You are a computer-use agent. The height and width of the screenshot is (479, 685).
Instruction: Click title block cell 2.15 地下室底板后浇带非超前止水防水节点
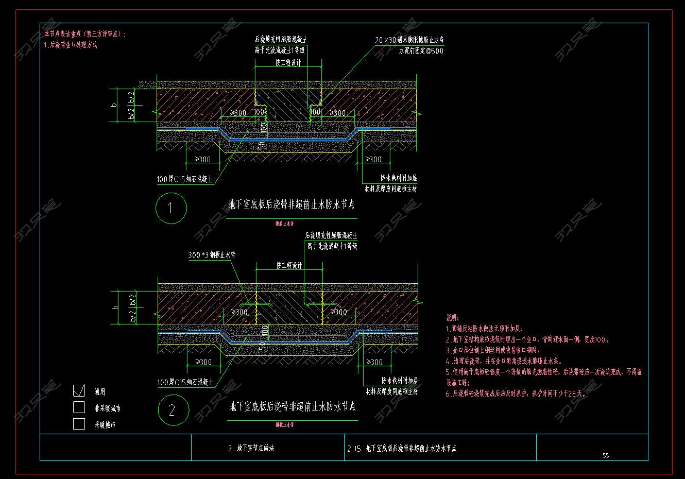(x=402, y=448)
